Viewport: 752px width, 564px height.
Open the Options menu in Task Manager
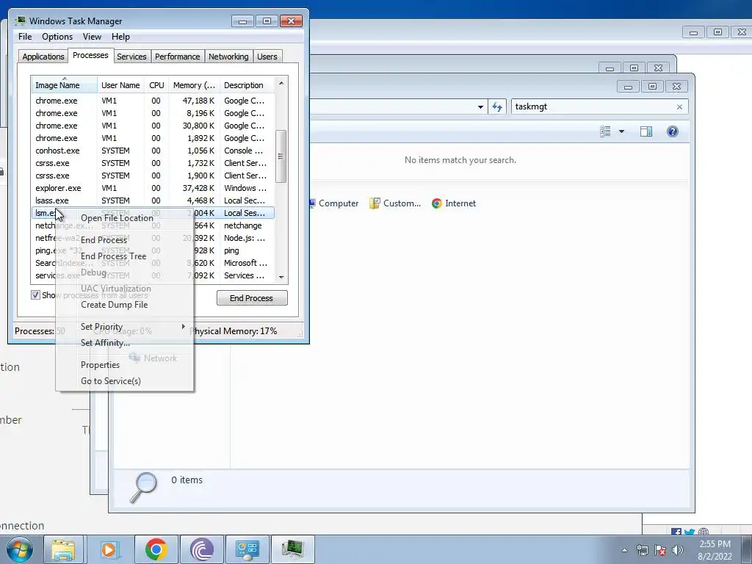[57, 37]
